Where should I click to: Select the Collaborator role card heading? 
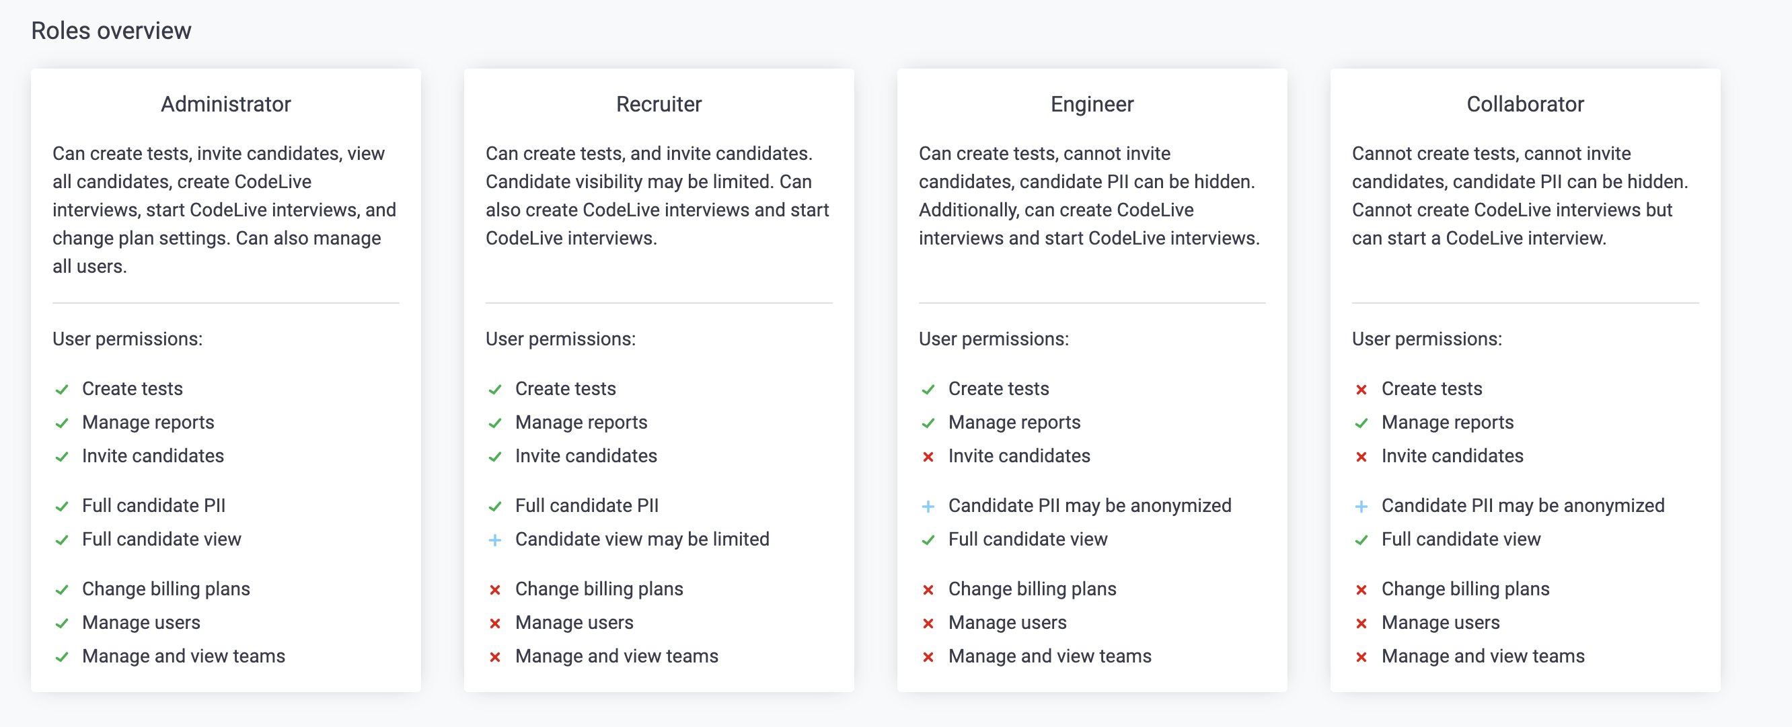(1525, 104)
